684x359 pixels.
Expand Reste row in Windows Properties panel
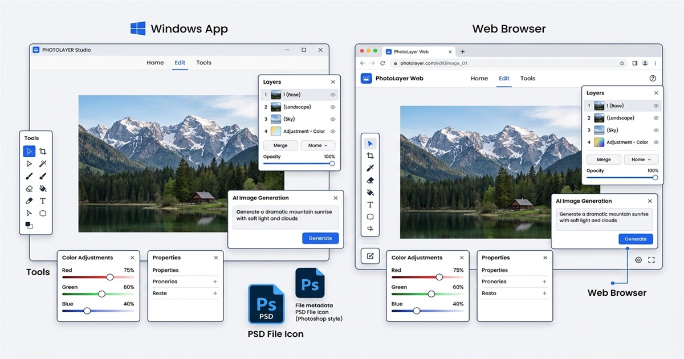click(x=215, y=293)
